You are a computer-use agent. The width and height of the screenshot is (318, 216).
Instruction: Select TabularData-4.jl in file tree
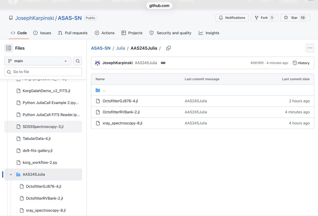click(x=43, y=139)
